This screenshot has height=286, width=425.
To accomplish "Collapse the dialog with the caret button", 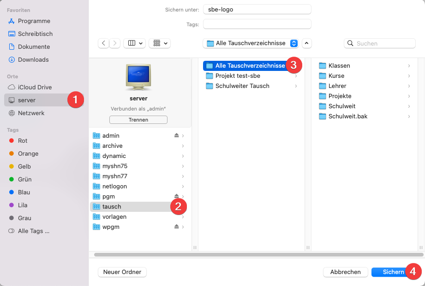I will (306, 43).
